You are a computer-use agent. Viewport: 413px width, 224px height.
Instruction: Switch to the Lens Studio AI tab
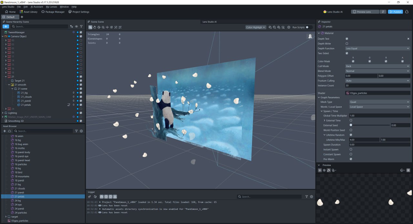(209, 22)
